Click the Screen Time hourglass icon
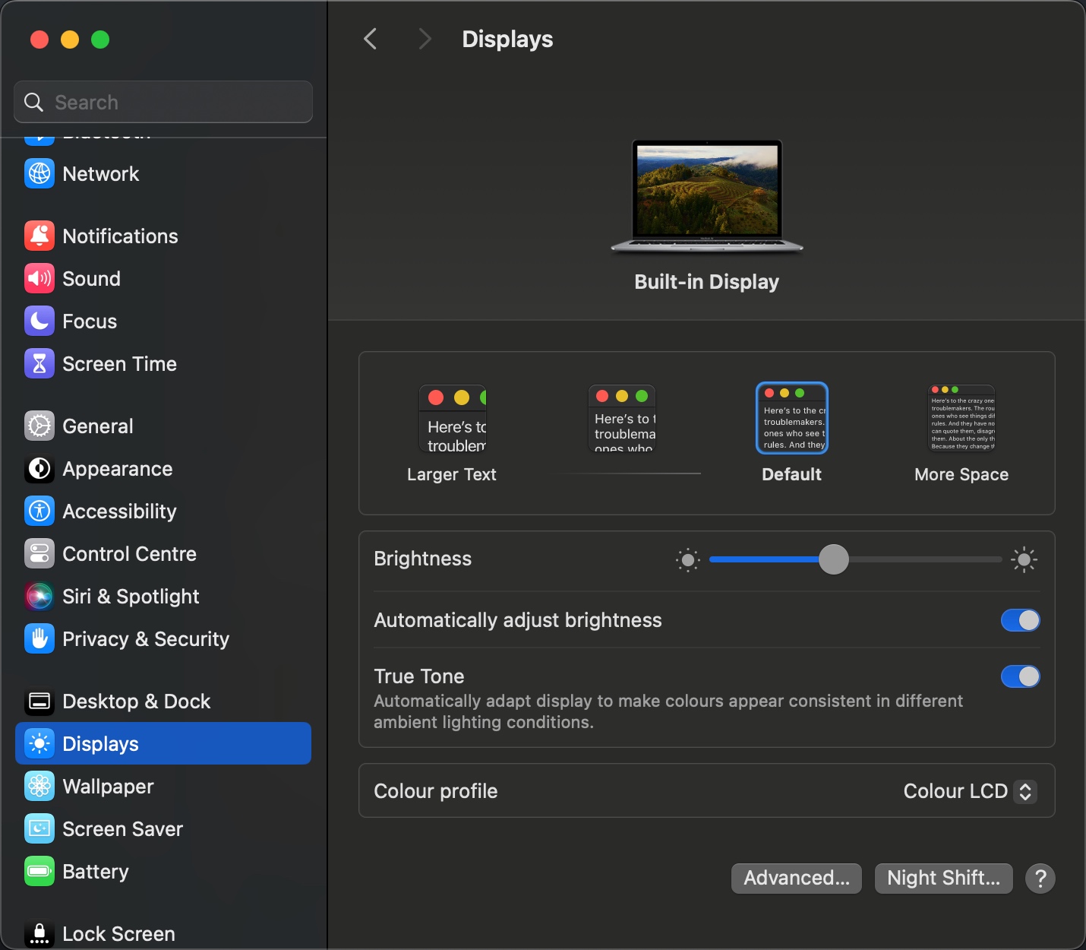 coord(39,364)
